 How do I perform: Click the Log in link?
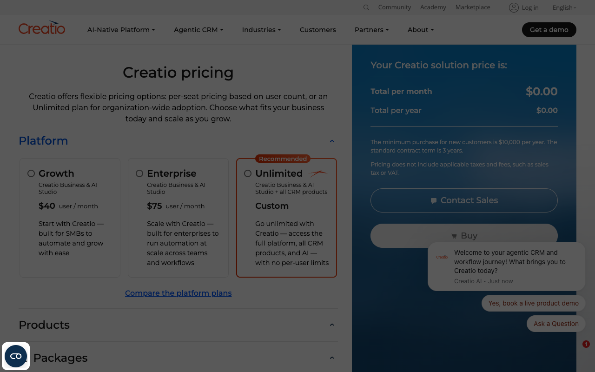click(x=530, y=7)
